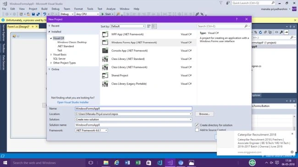
Task: Open the Feedback icon beside Quick Launch
Action: coord(228,3)
